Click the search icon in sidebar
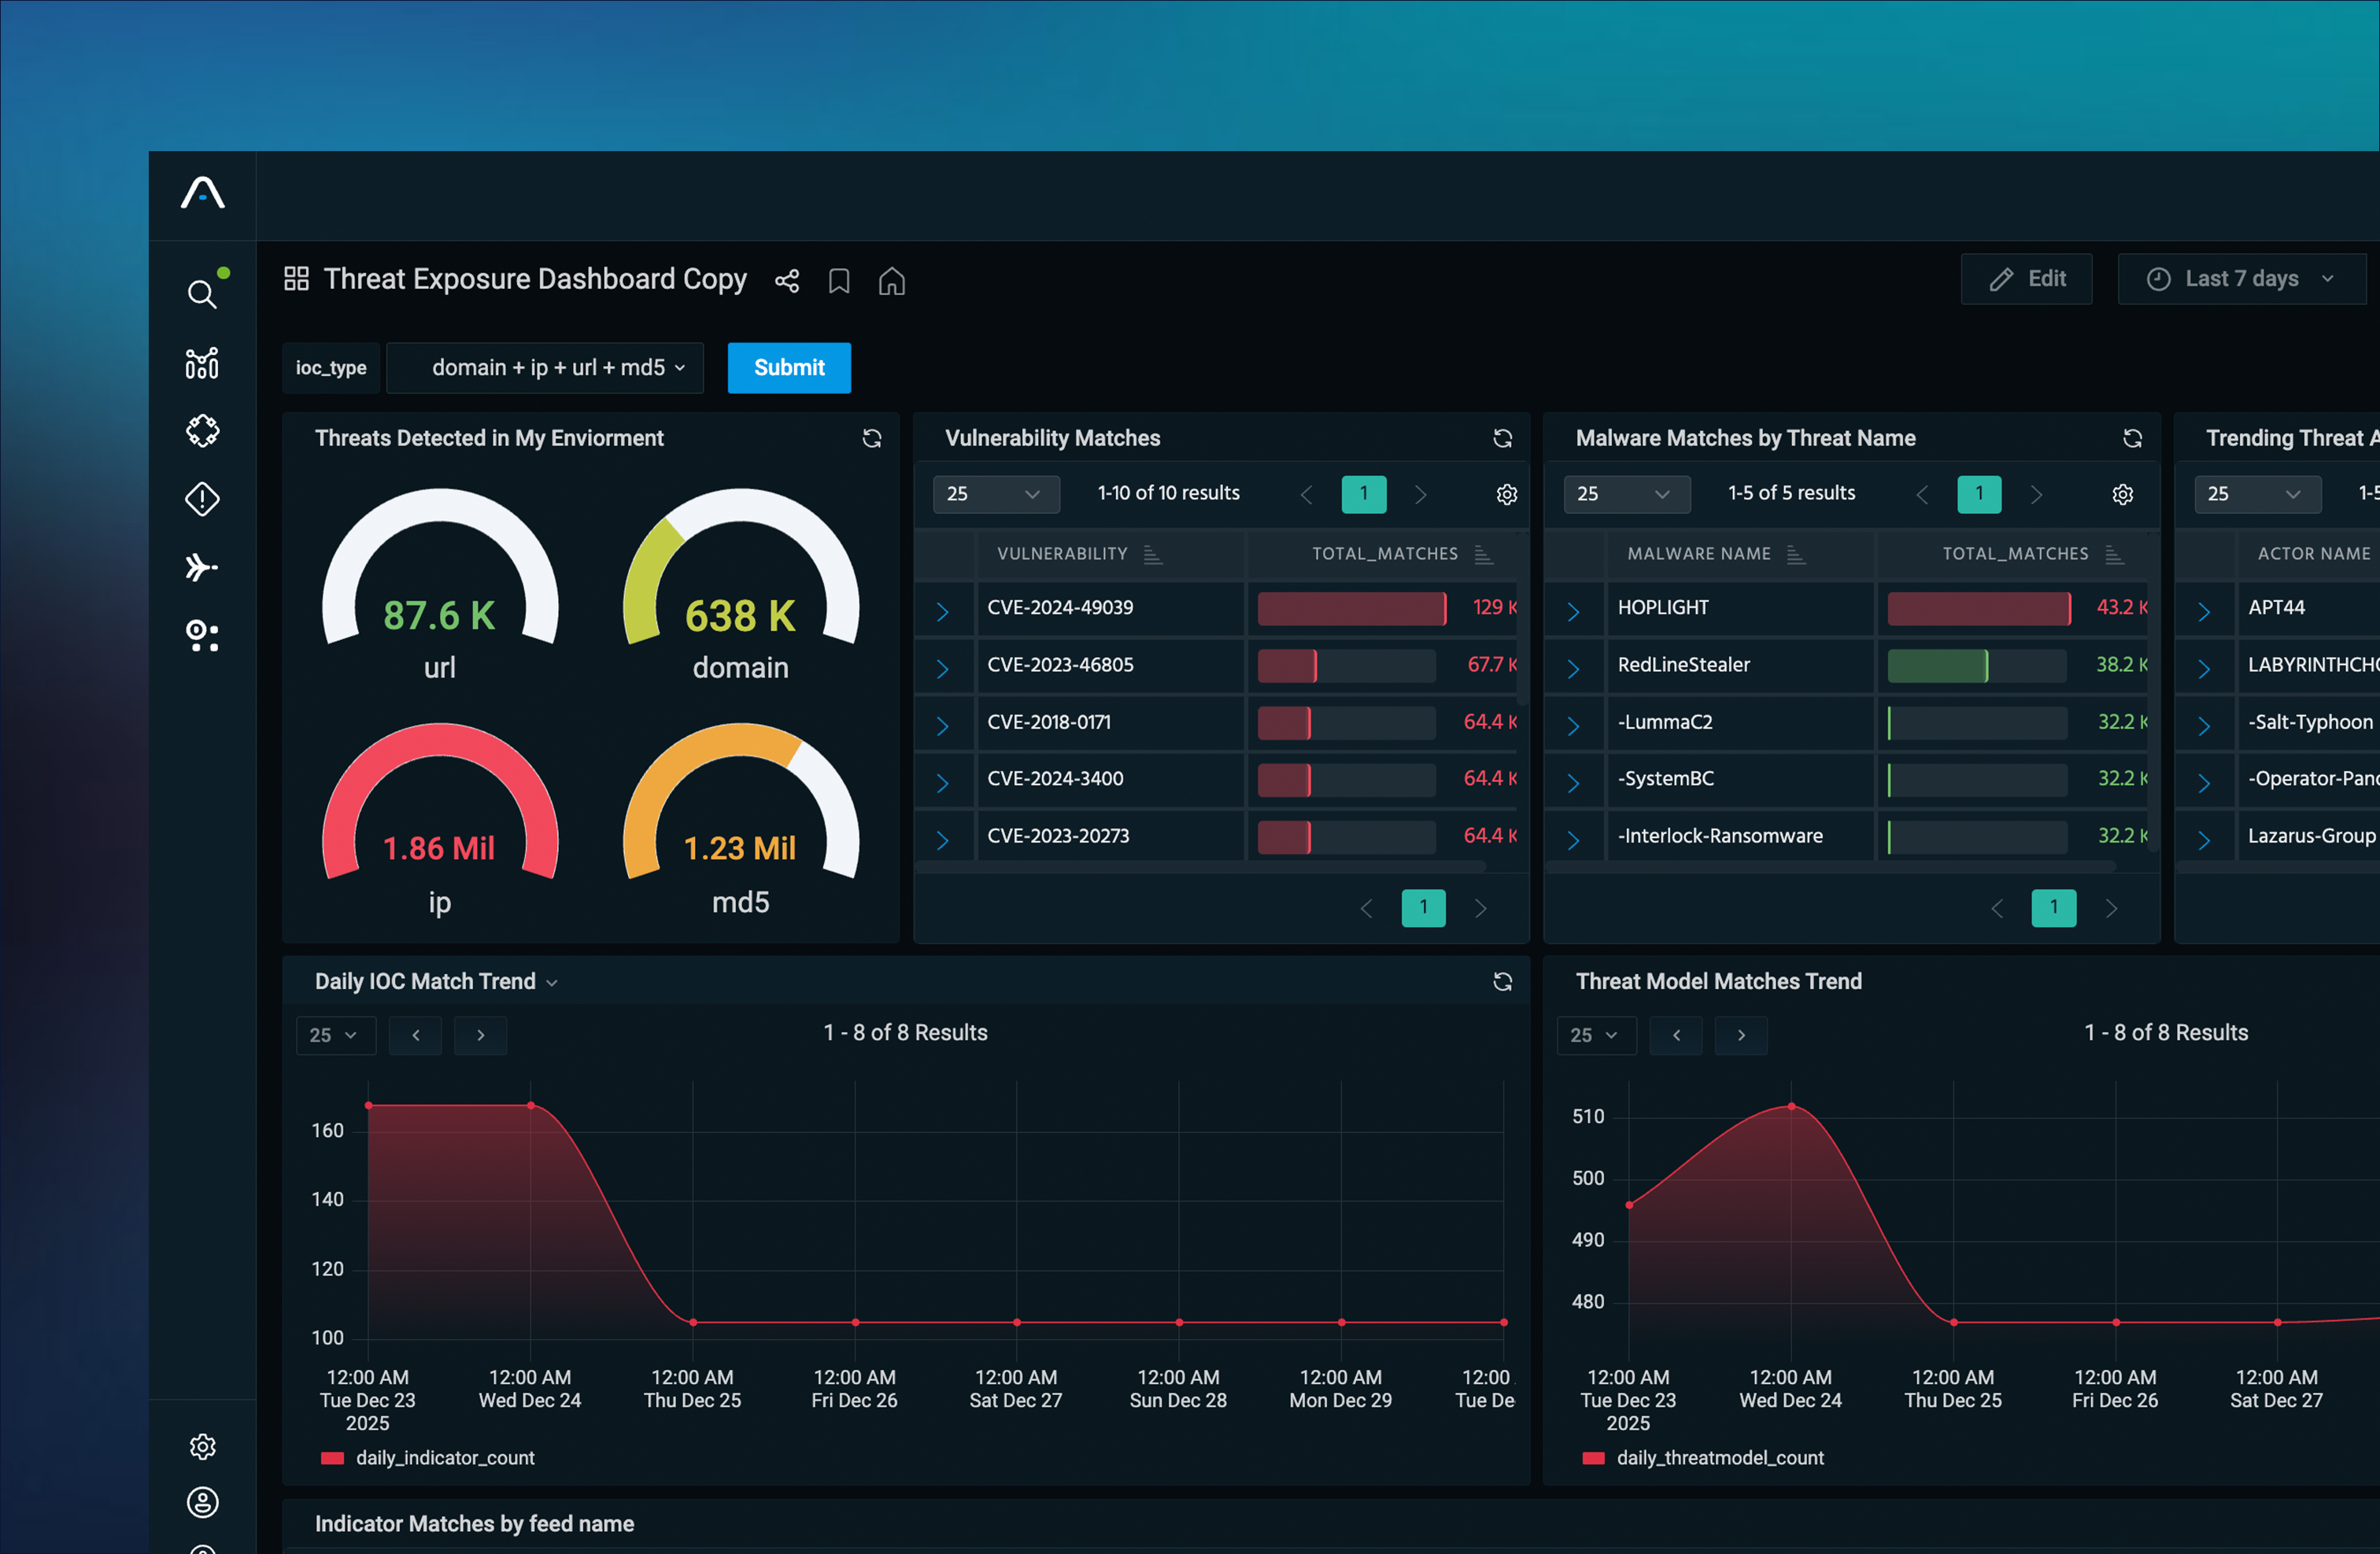 tap(202, 294)
